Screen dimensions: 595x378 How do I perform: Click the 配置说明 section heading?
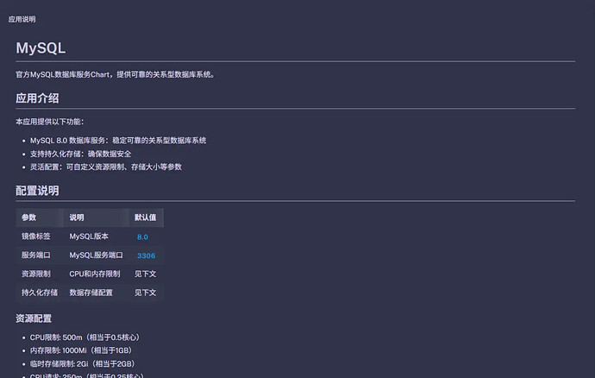click(x=37, y=191)
